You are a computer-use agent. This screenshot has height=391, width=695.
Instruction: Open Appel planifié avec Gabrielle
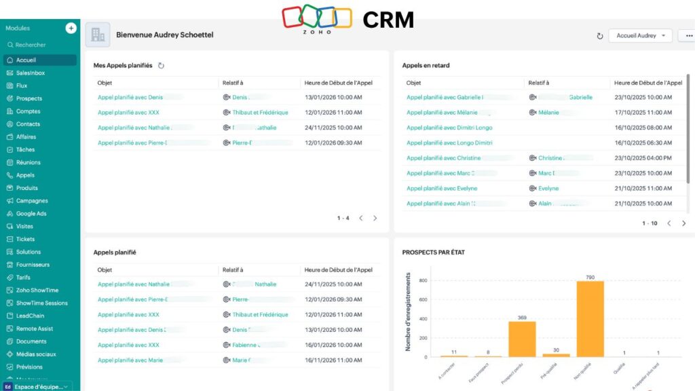[x=445, y=97]
